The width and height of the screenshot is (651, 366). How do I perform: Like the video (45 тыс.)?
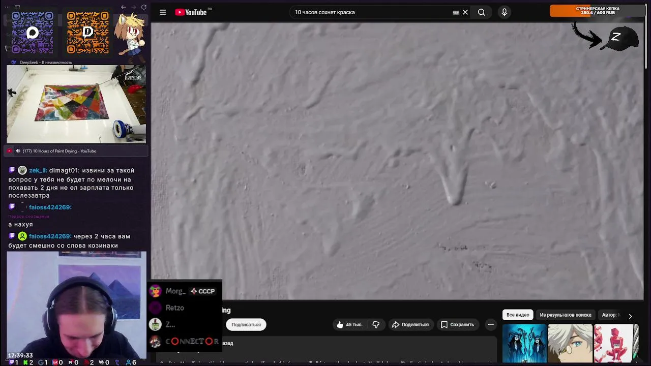tap(349, 324)
